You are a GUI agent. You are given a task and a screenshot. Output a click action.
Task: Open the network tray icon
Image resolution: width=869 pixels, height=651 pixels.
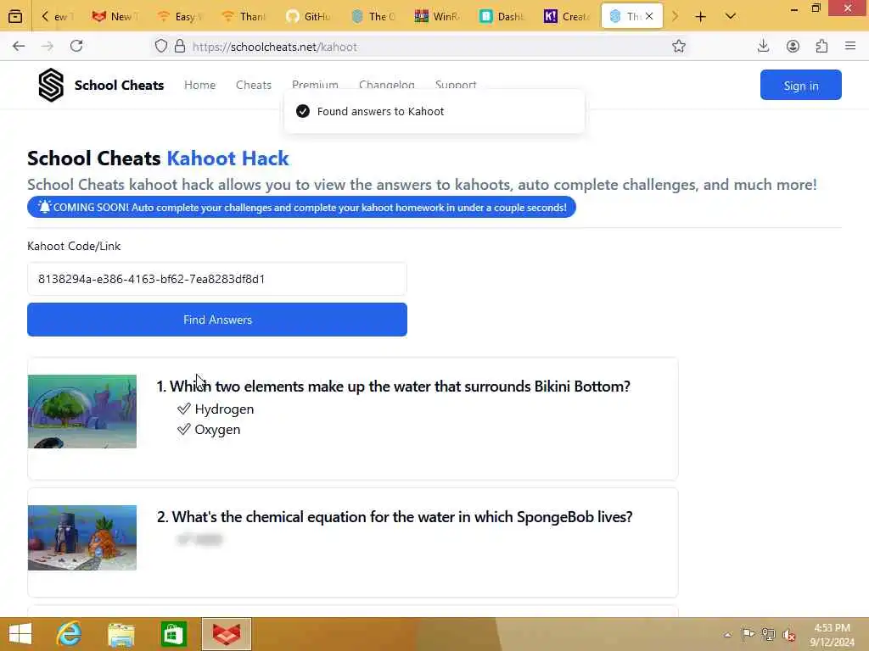tap(768, 634)
